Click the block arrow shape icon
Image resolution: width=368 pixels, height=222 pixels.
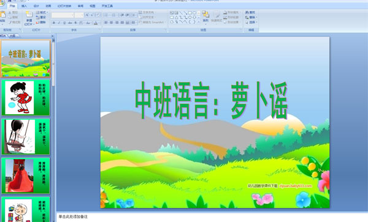point(190,17)
